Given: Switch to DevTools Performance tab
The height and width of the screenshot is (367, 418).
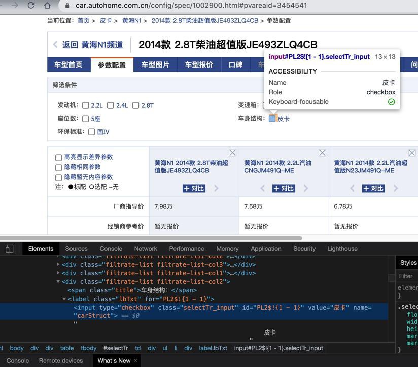Looking at the screenshot, I should pyautogui.click(x=187, y=249).
